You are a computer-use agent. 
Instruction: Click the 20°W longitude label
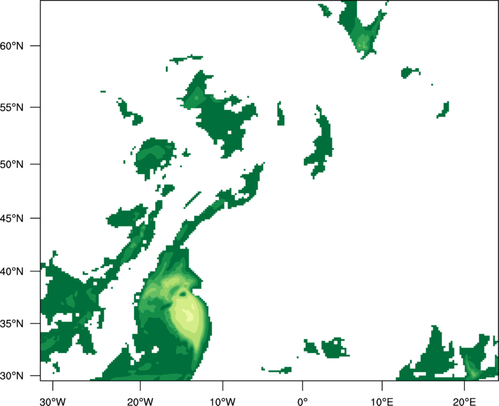pos(140,402)
